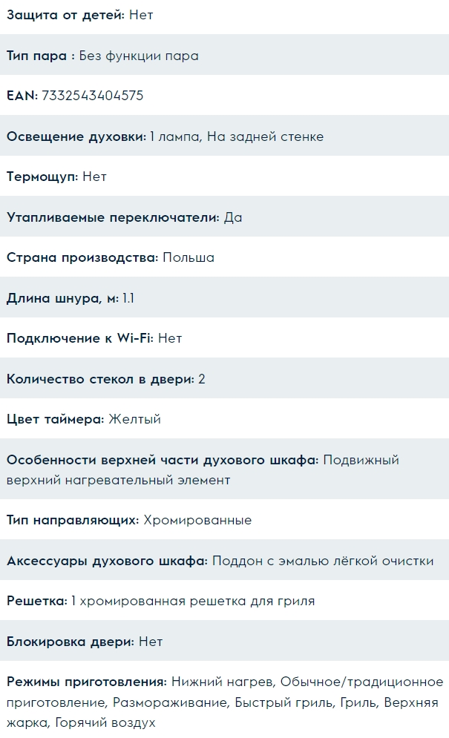Select the "Тип пара" specification row
449x738 pixels.
[224, 56]
